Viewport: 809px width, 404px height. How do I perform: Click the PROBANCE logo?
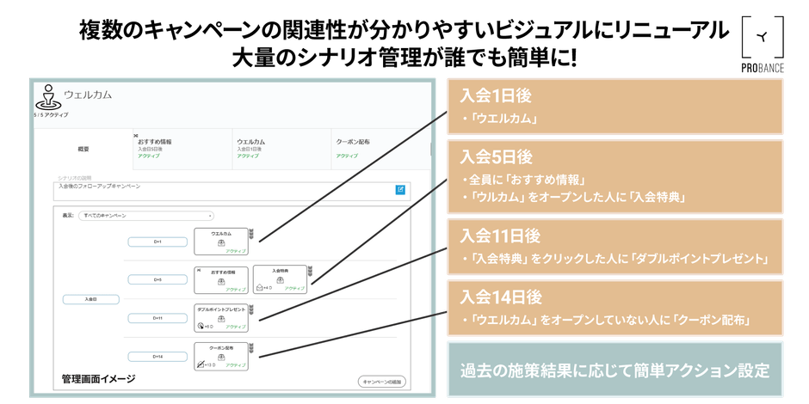762,44
